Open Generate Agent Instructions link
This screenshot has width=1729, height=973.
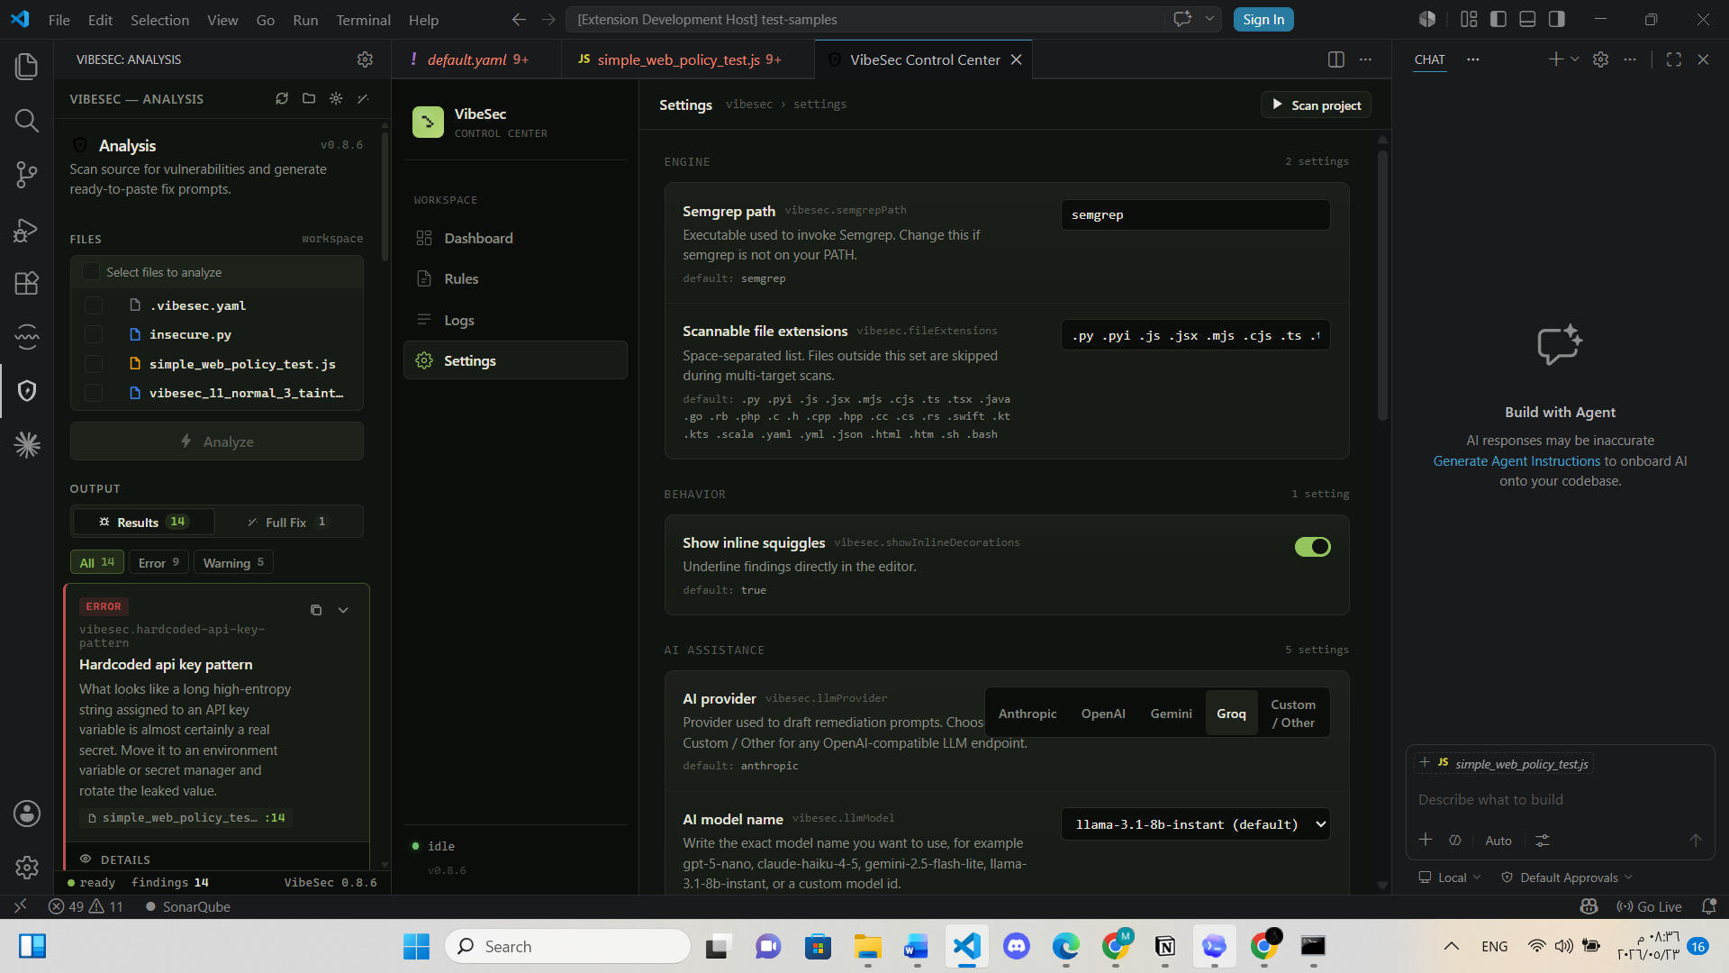click(x=1516, y=460)
